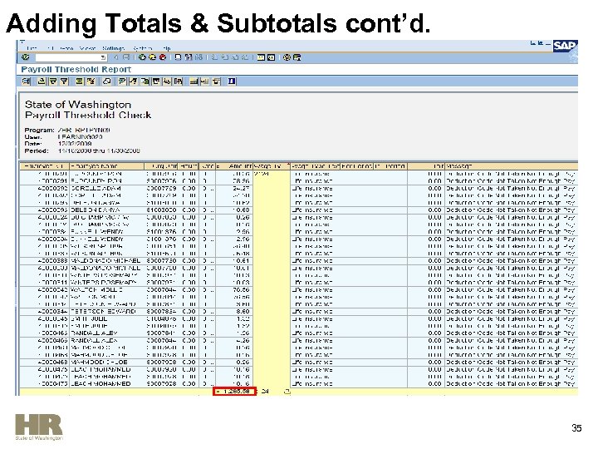Click the Create New Session icon

(261, 57)
